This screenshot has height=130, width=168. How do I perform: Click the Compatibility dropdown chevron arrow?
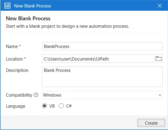(x=160, y=95)
